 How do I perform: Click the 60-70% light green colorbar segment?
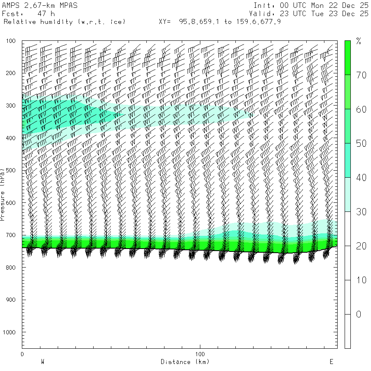[348, 92]
